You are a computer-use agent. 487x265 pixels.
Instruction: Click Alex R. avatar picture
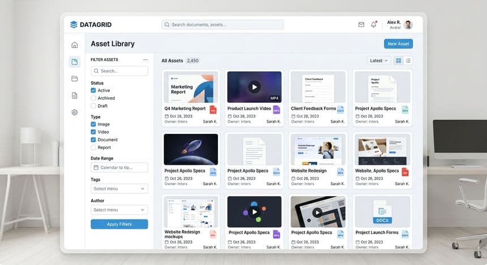pyautogui.click(x=408, y=24)
